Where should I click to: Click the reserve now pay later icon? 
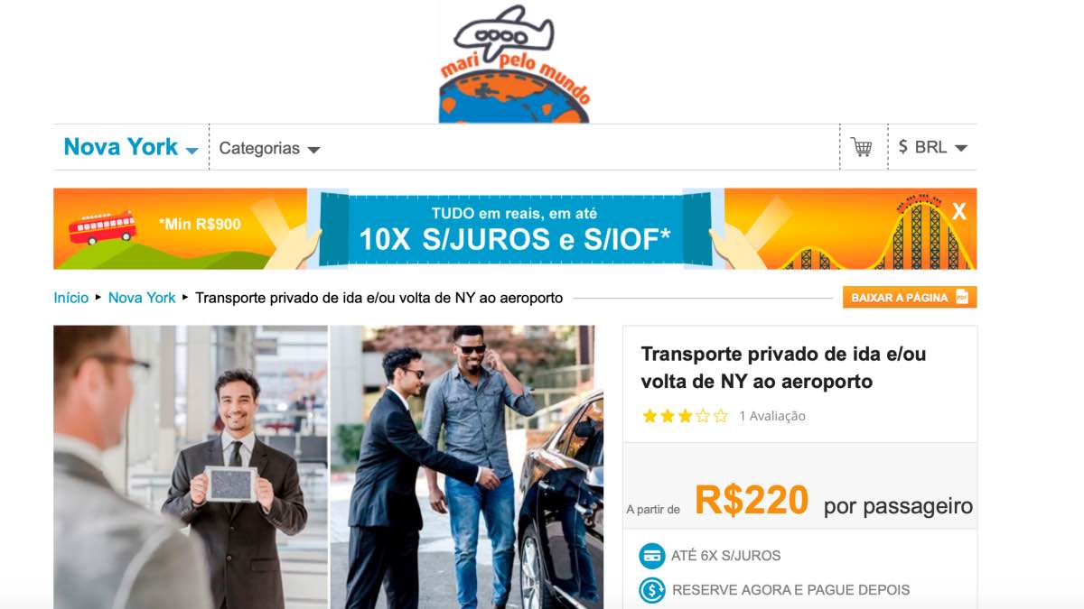651,590
